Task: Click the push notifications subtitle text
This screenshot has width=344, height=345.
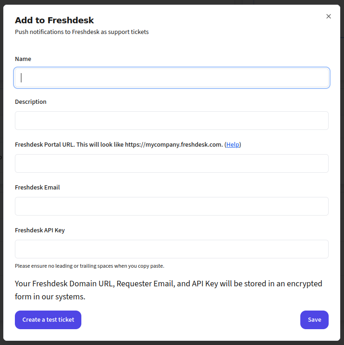Action: (82, 32)
